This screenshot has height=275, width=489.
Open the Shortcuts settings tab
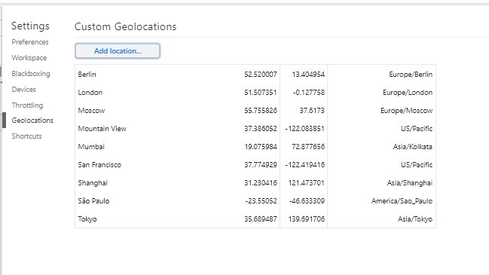pyautogui.click(x=26, y=136)
